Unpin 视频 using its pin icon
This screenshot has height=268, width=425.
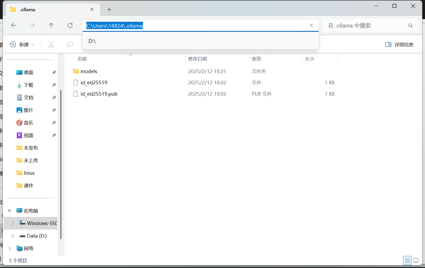[x=54, y=135]
